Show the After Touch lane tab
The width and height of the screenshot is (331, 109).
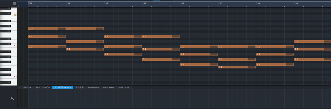click(x=124, y=87)
